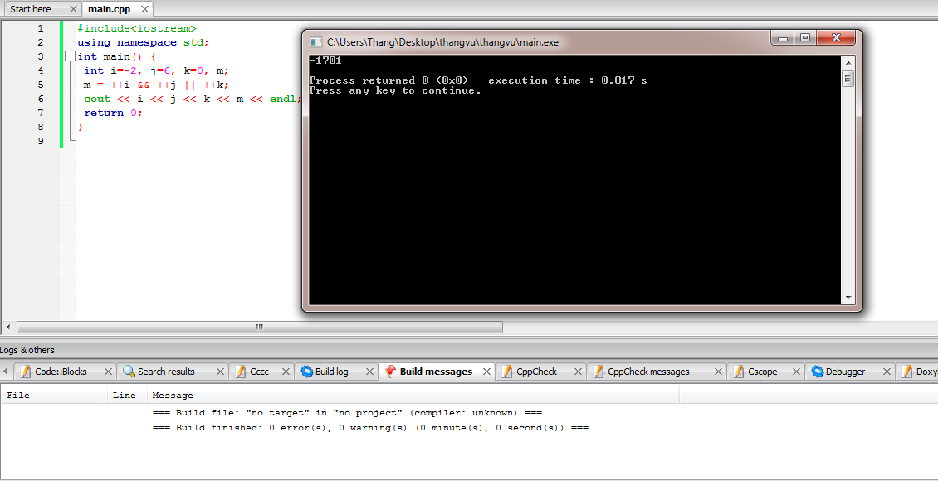Click the Build log gear icon
This screenshot has height=481, width=938.
307,372
